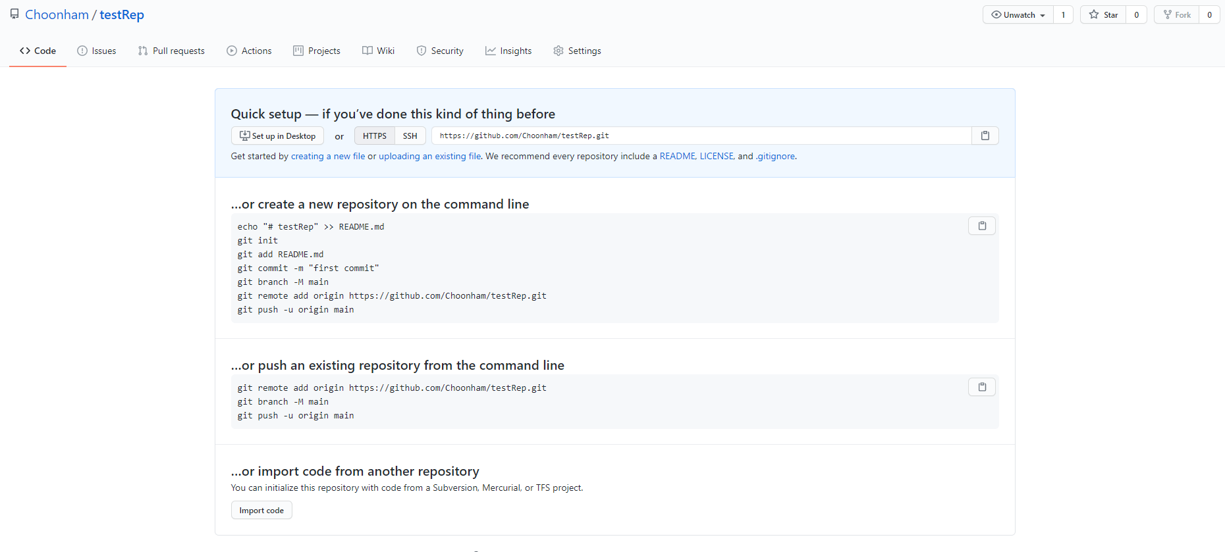Click Set up in Desktop button

[277, 136]
